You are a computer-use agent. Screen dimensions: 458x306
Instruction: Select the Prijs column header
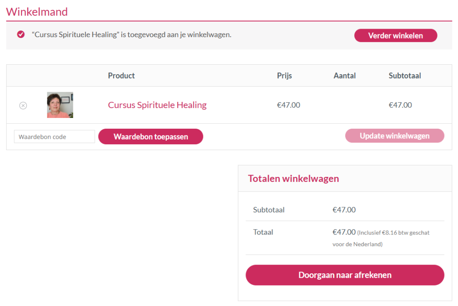click(284, 75)
